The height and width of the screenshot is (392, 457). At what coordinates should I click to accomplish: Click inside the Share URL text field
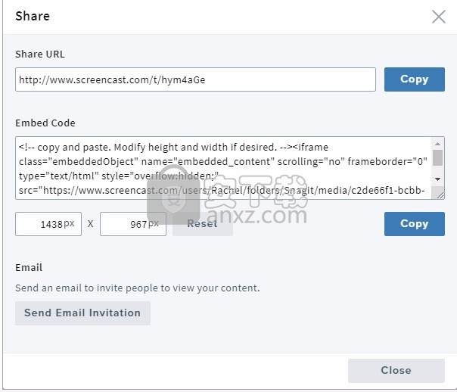[x=195, y=79]
